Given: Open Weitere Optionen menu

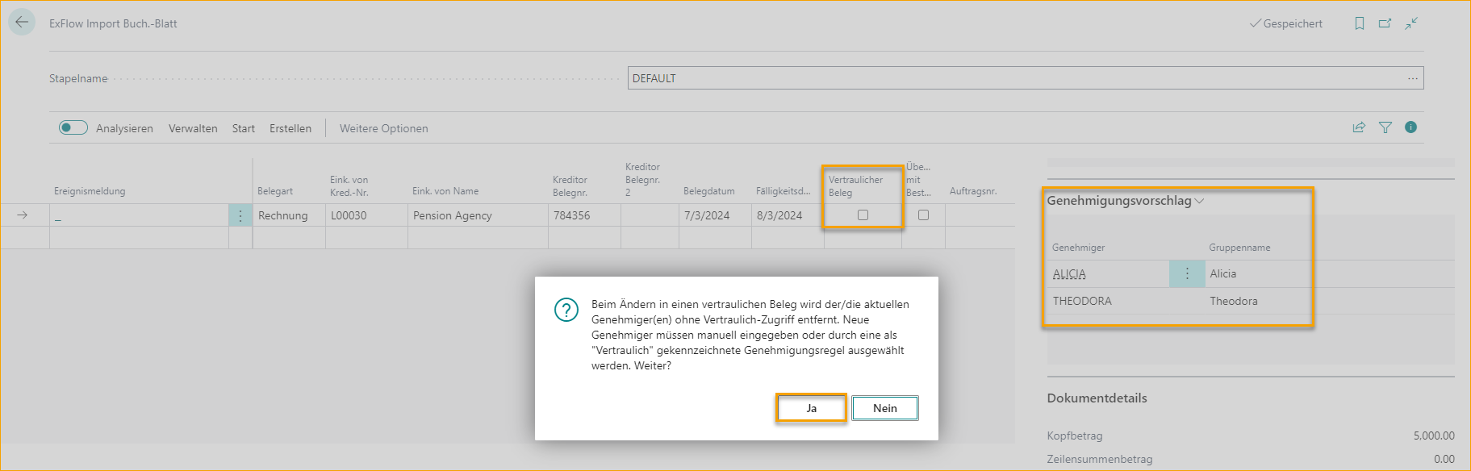Looking at the screenshot, I should tap(383, 128).
